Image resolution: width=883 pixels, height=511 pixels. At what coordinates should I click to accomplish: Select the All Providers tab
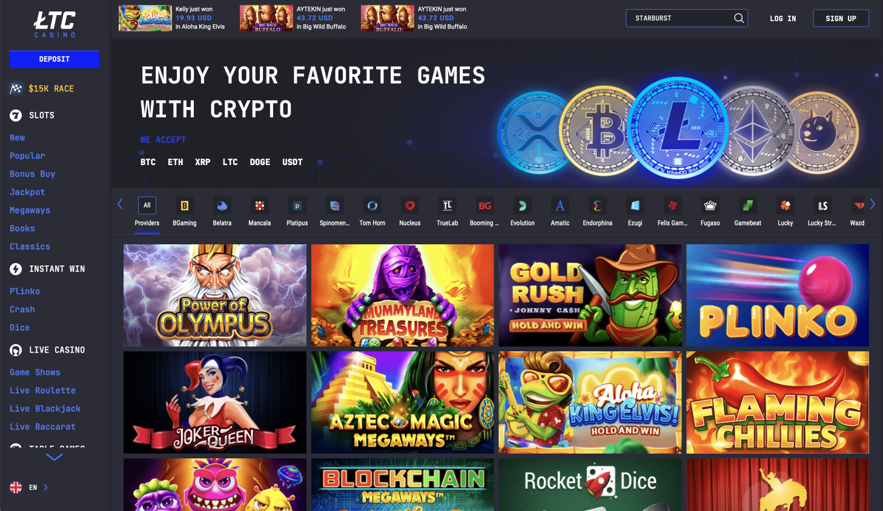pyautogui.click(x=147, y=212)
